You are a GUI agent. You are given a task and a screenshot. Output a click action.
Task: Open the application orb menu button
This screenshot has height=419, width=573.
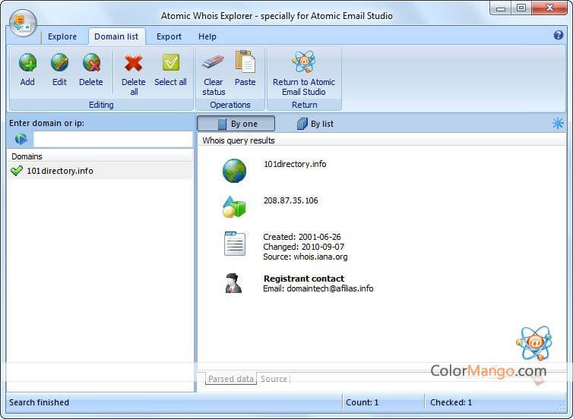23,24
